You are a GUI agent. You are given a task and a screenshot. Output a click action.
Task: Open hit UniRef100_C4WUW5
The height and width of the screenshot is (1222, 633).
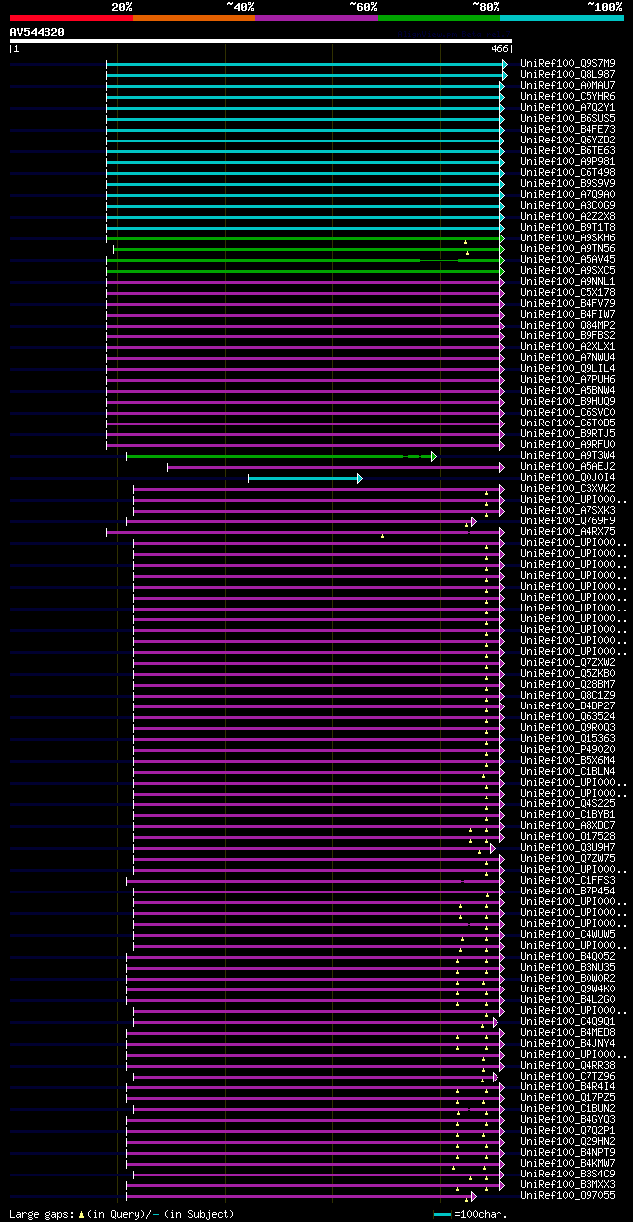[x=568, y=934]
